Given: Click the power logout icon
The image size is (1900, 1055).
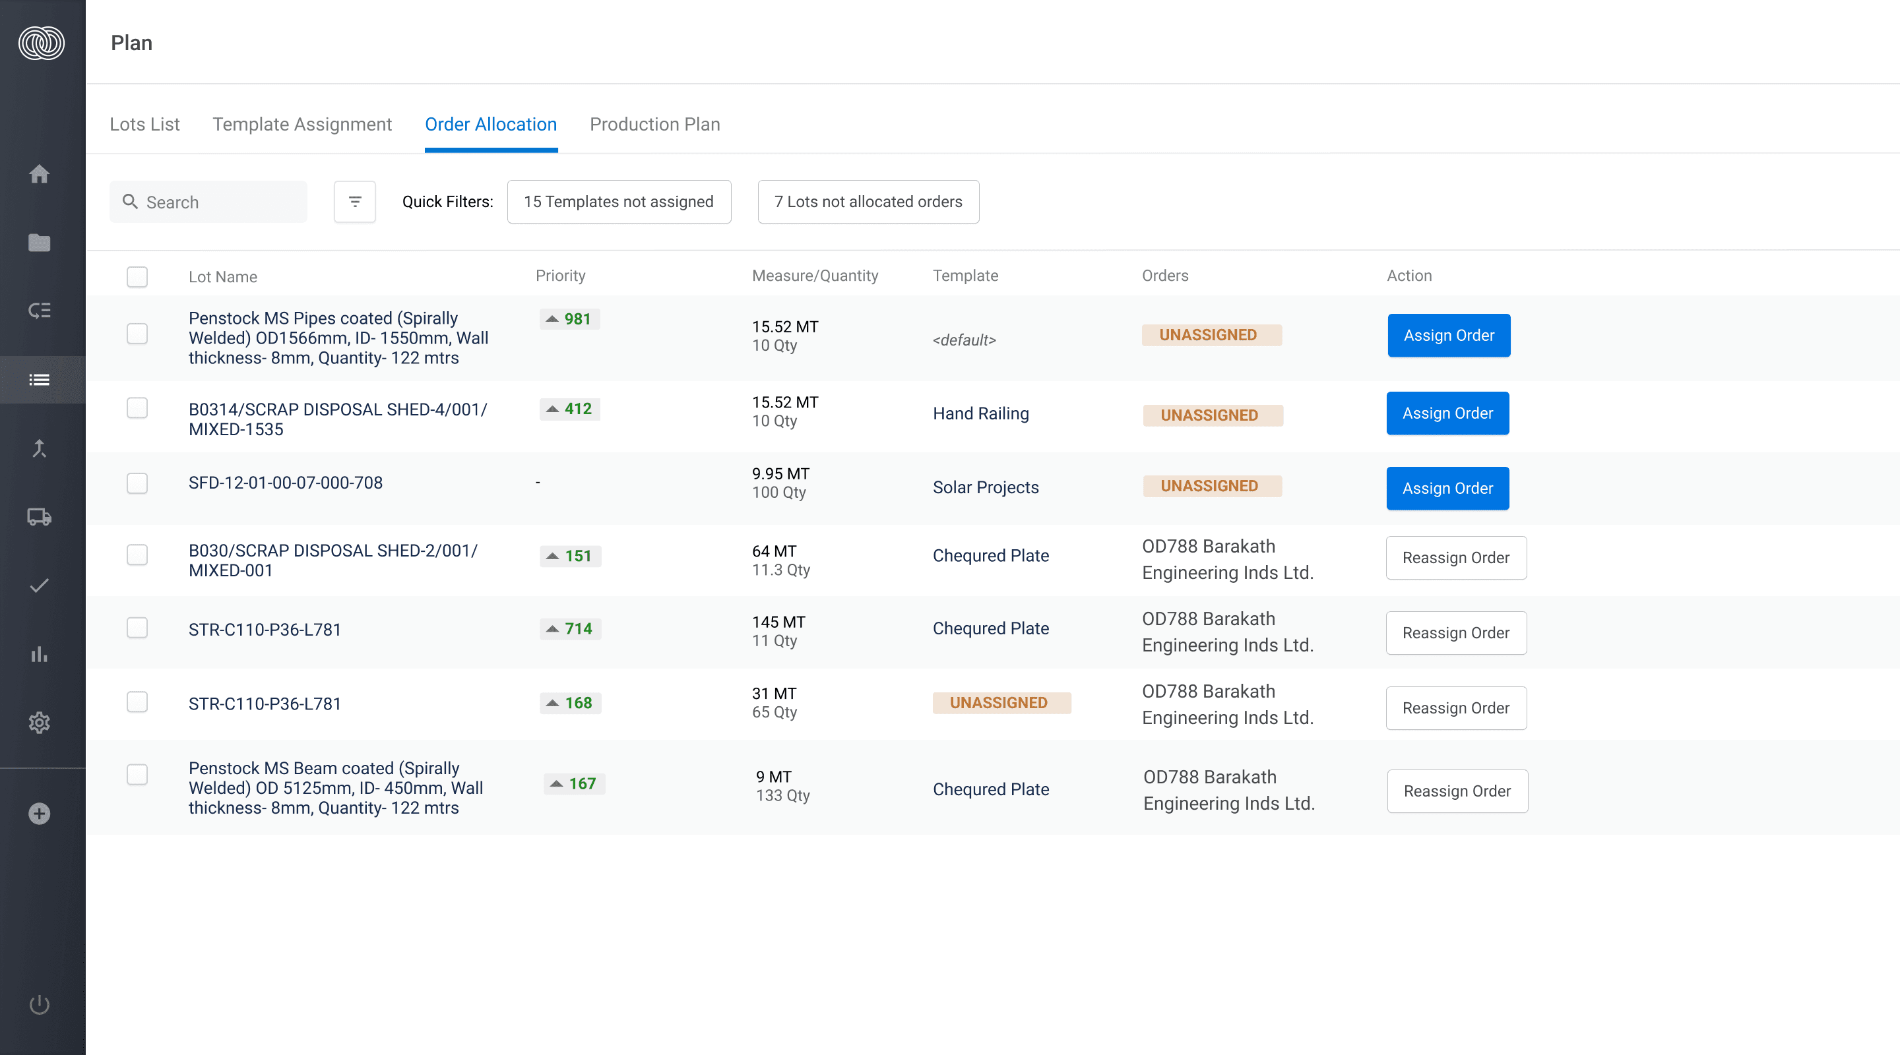Looking at the screenshot, I should point(39,1004).
